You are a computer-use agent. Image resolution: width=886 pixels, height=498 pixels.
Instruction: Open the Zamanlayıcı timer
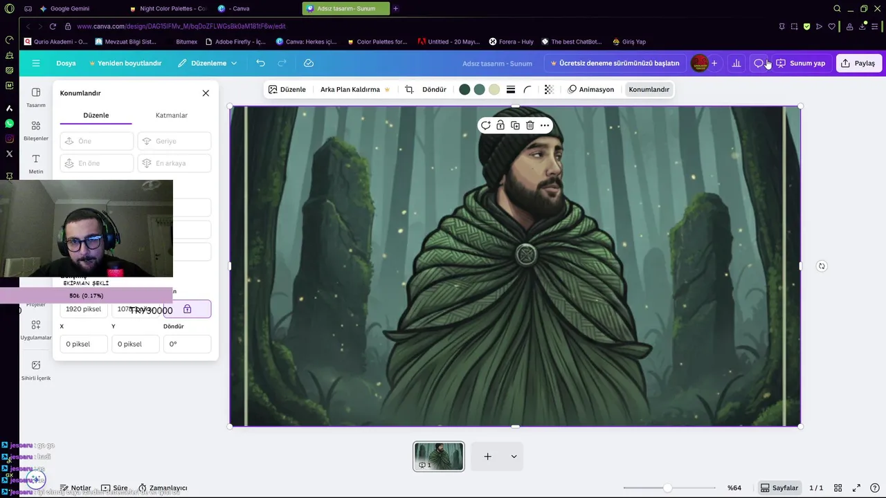[x=163, y=488]
